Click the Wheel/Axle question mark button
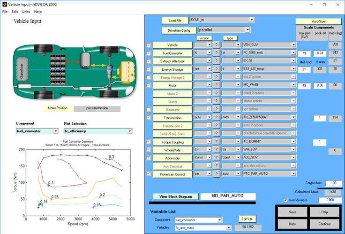 click(x=217, y=150)
